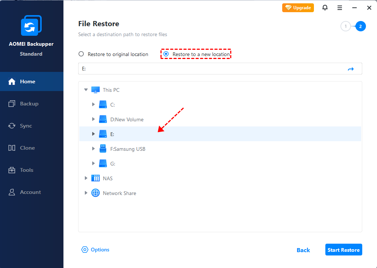Collapse the This PC tree node

pos(86,90)
